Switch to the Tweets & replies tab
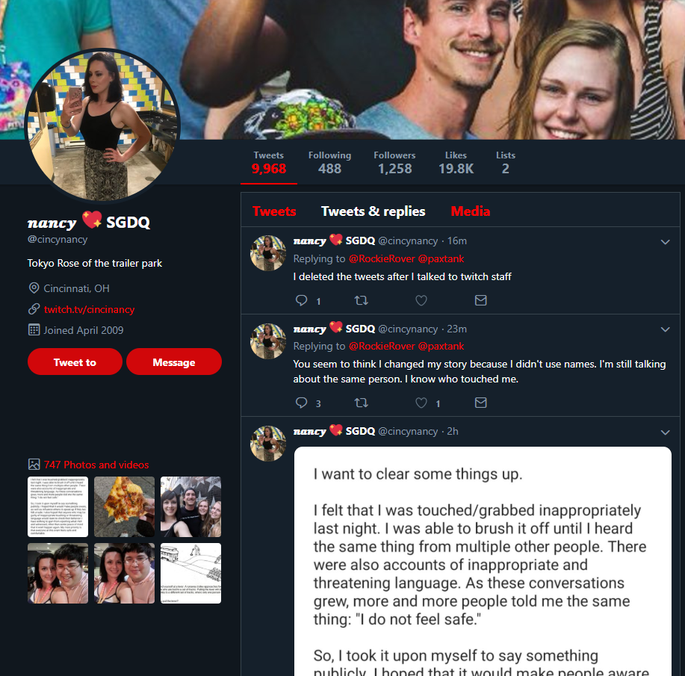 (373, 211)
